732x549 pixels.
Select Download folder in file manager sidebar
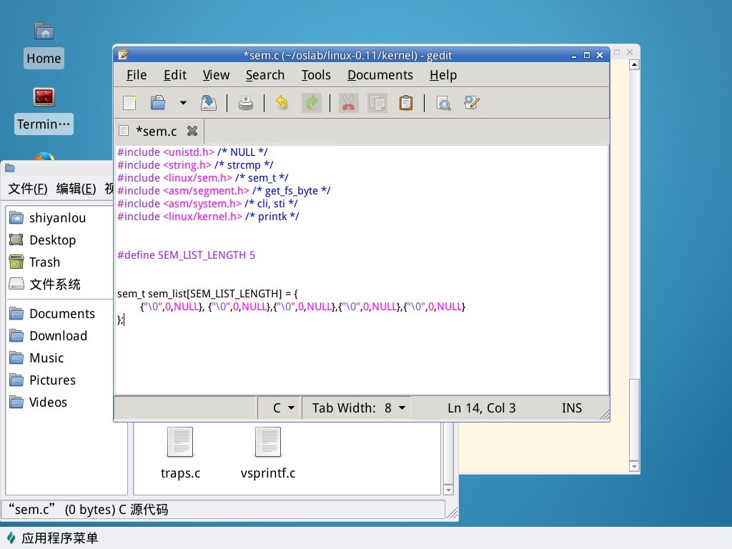tap(58, 336)
